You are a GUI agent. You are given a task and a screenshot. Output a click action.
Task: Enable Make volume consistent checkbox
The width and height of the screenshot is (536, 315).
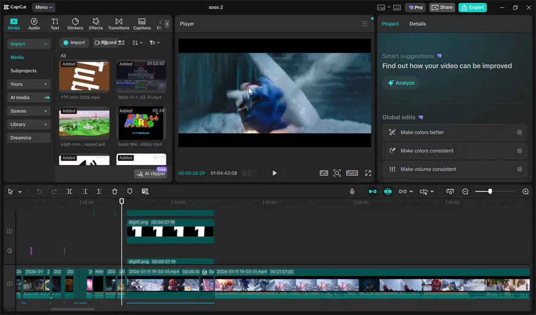519,169
